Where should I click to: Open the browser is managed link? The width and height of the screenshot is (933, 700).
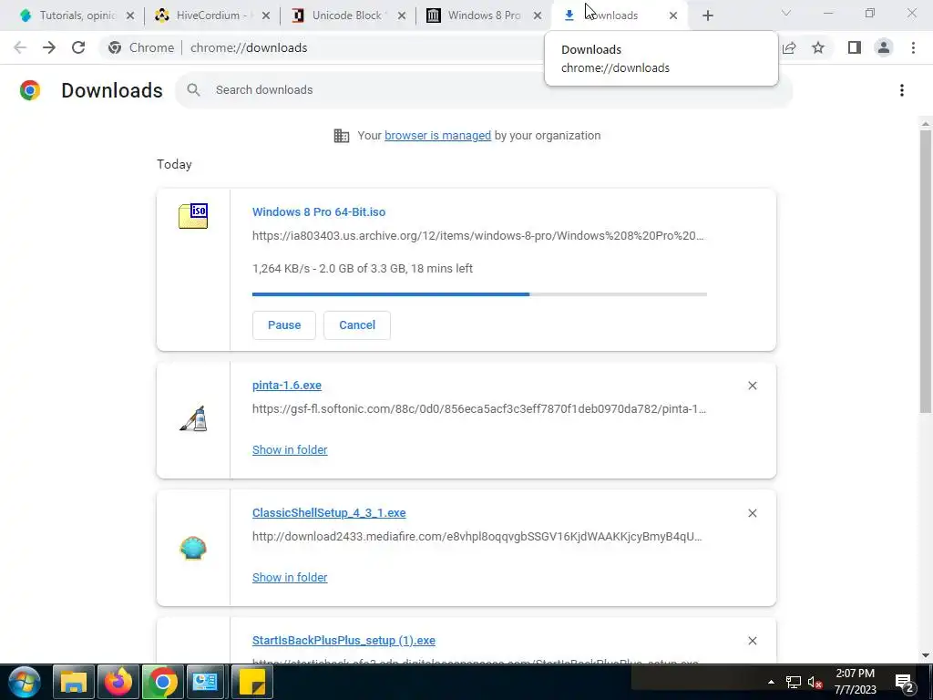[x=437, y=136]
